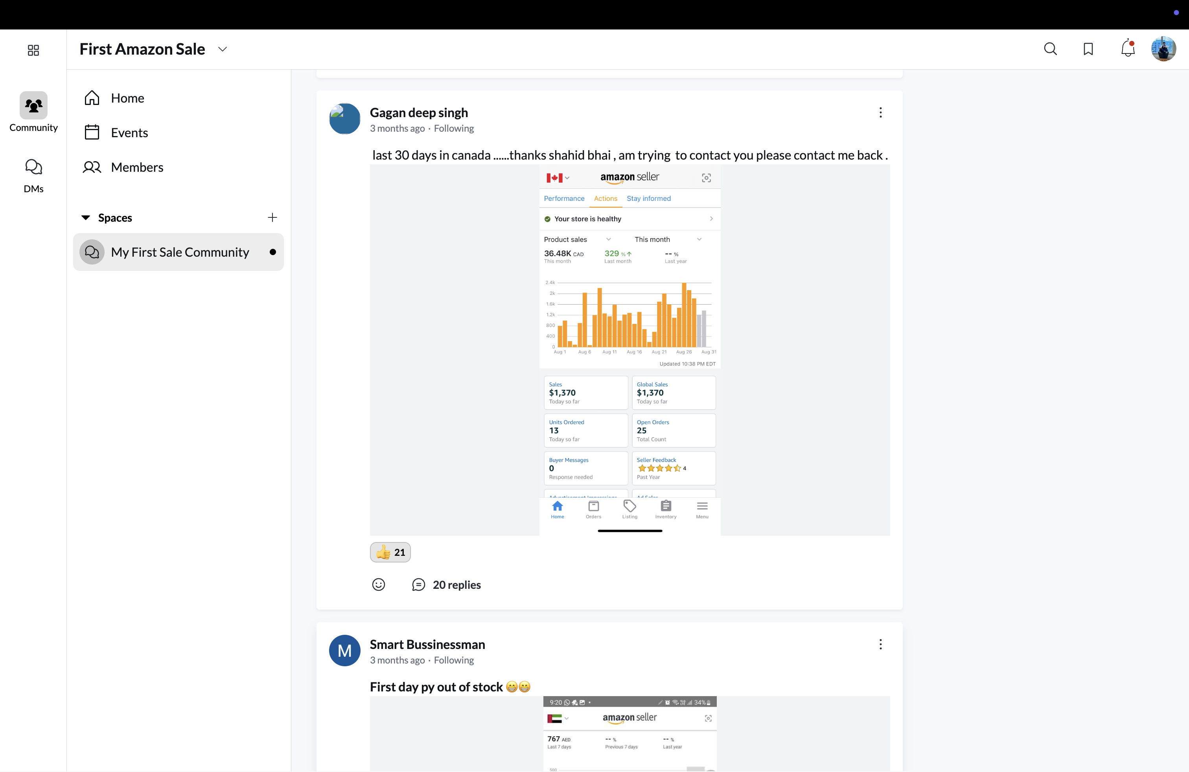The width and height of the screenshot is (1189, 772).
Task: Click Following under Smart Bussinessman's name
Action: (454, 660)
